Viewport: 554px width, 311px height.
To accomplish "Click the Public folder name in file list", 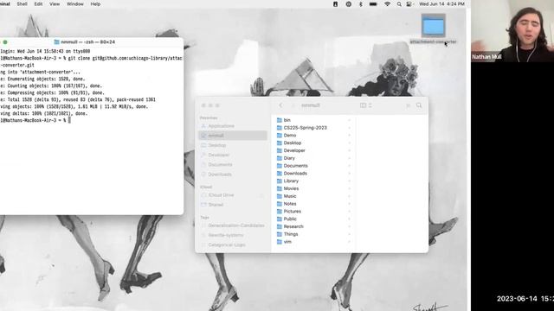I will [290, 219].
